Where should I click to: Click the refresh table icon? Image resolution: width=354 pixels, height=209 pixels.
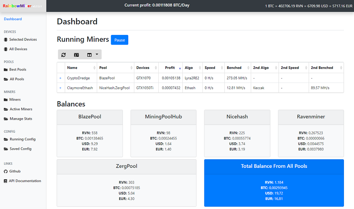pos(64,55)
